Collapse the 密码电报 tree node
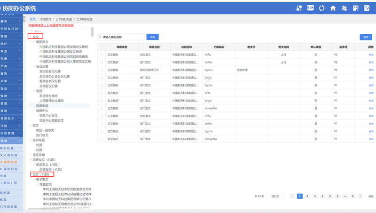Viewport: 376px width, 213px height. (x=31, y=140)
